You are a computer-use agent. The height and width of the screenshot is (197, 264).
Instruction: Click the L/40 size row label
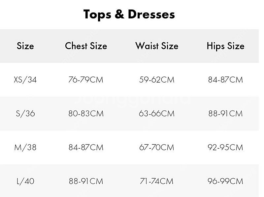(25, 182)
